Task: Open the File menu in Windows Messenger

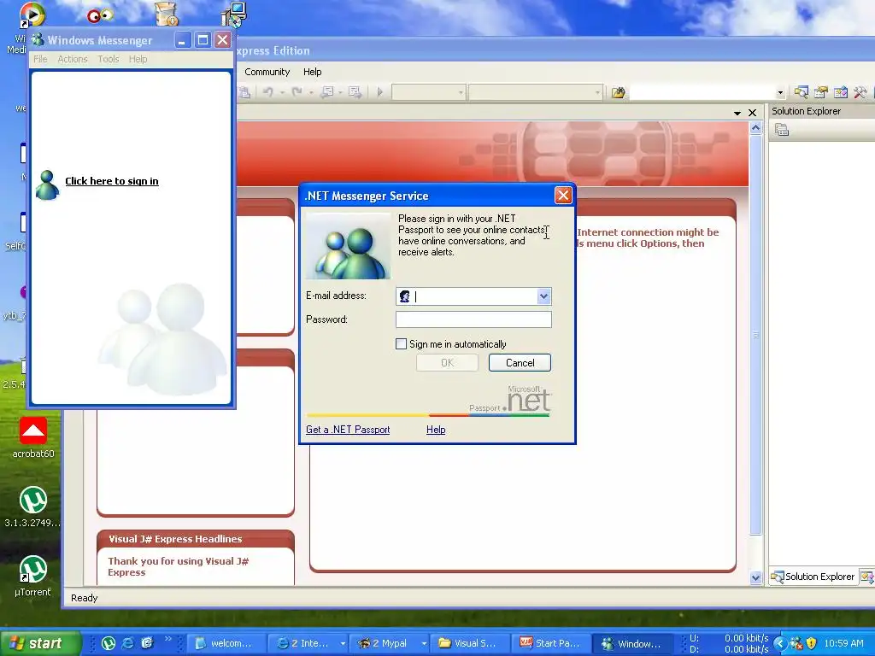Action: coord(40,59)
